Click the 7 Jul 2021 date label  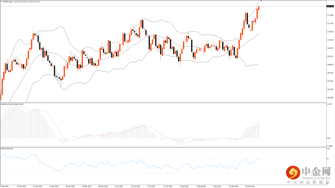(152, 186)
